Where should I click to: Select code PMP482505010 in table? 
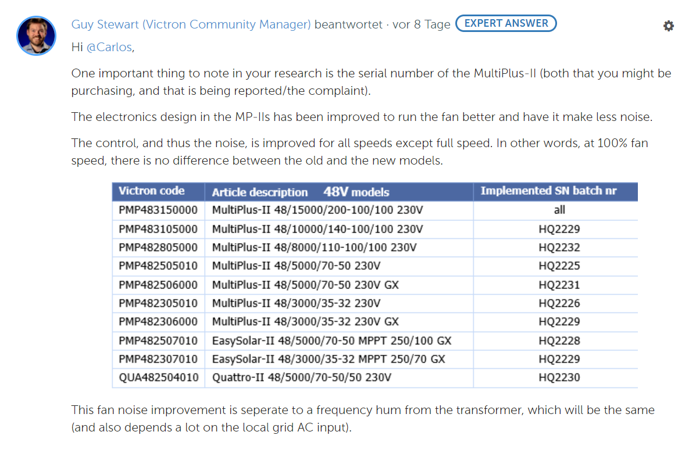(x=158, y=266)
